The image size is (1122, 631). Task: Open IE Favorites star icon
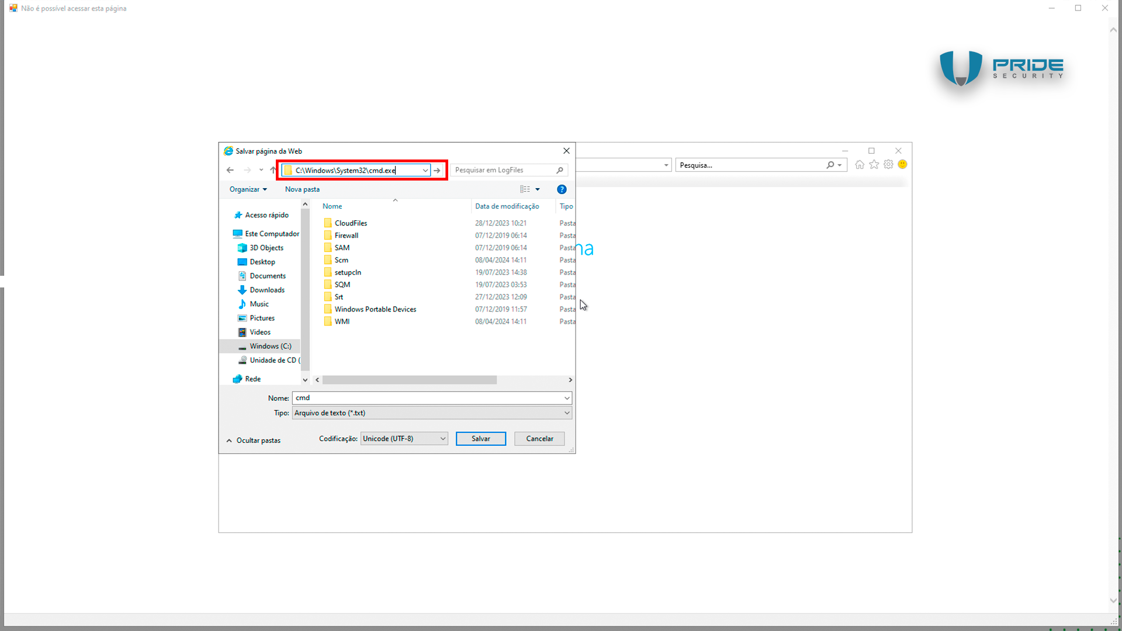tap(874, 165)
